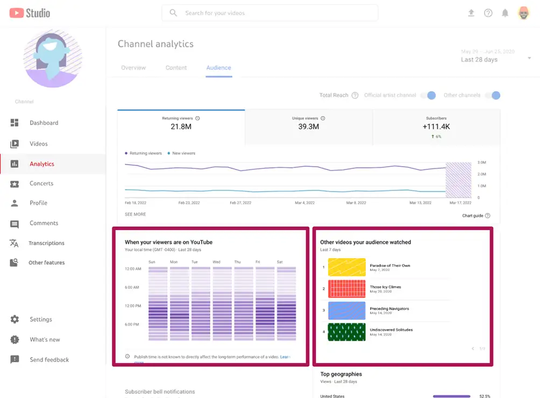Image resolution: width=540 pixels, height=398 pixels.
Task: Click the Subscriber bell notifications heading
Action: tap(160, 392)
